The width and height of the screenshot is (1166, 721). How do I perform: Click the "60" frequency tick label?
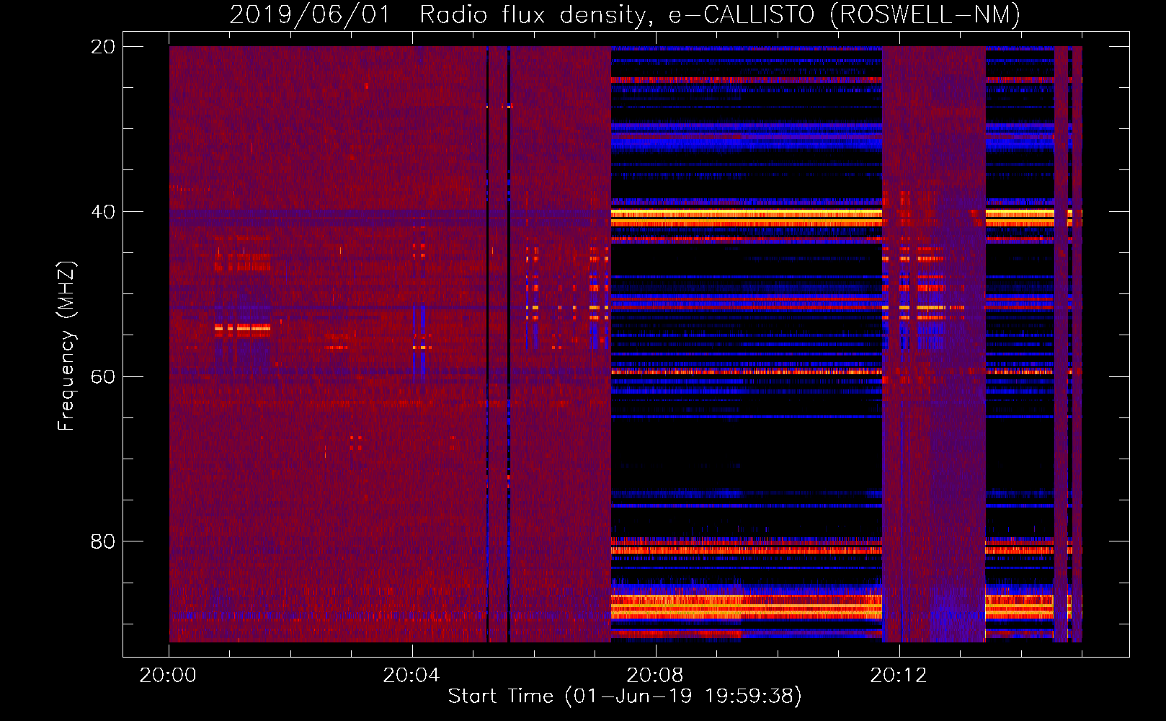[x=102, y=376]
